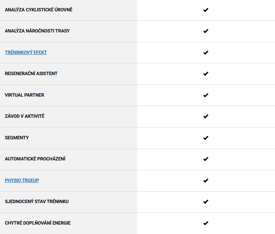Click checkmark for Sjednocený stav tréninku

pyautogui.click(x=206, y=202)
